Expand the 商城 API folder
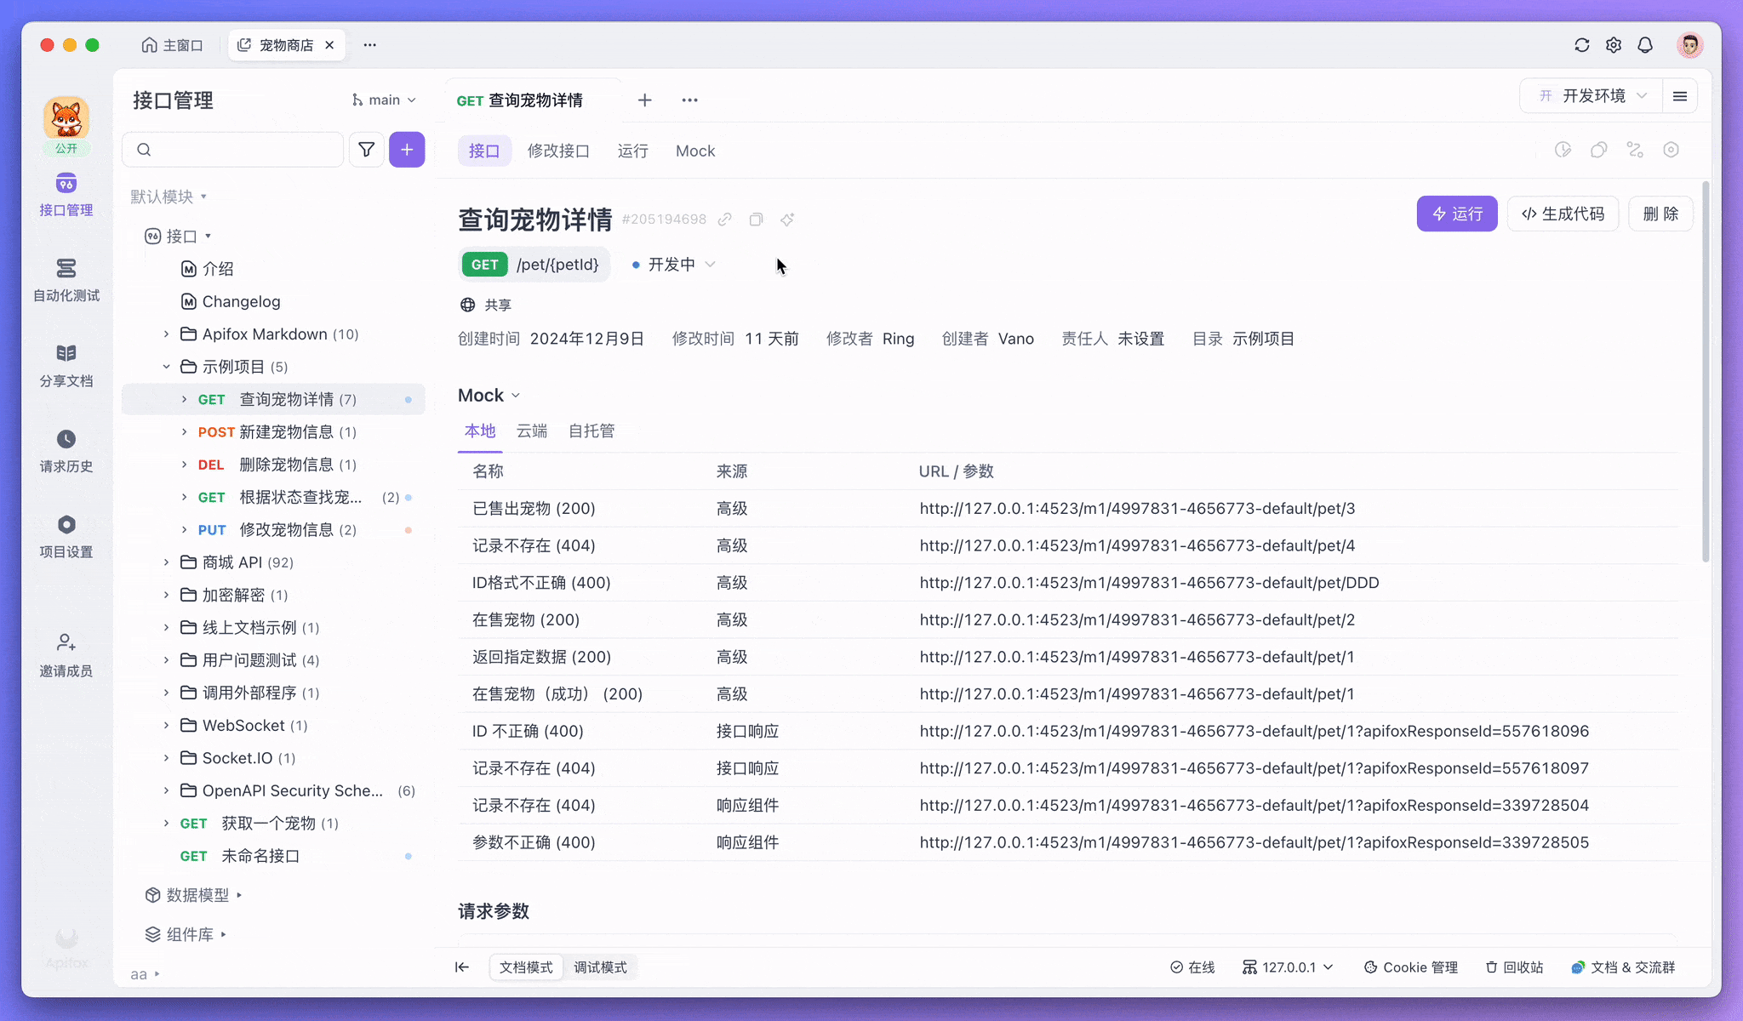 pyautogui.click(x=166, y=562)
